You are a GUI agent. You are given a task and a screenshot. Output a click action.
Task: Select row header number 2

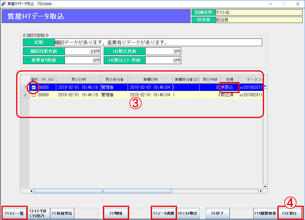click(25, 95)
